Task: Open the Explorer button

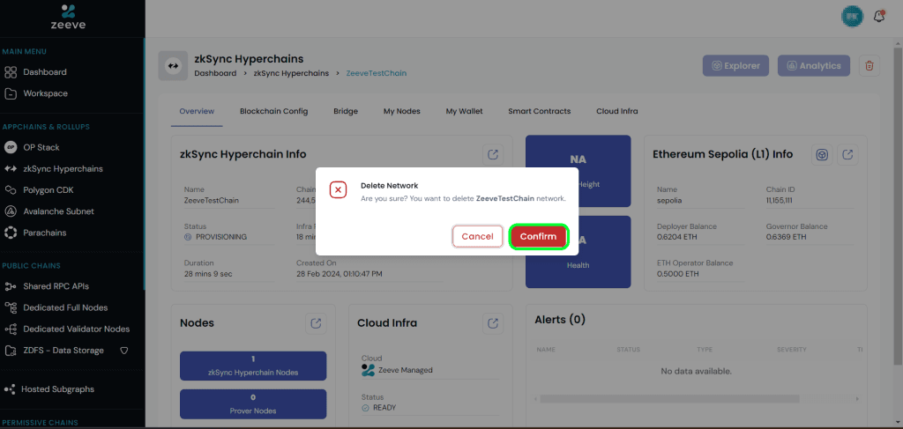Action: [735, 65]
